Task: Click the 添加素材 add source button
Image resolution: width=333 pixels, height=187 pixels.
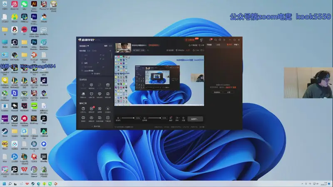Action: click(x=95, y=74)
